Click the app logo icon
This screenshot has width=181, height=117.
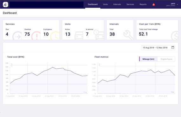[5, 4]
